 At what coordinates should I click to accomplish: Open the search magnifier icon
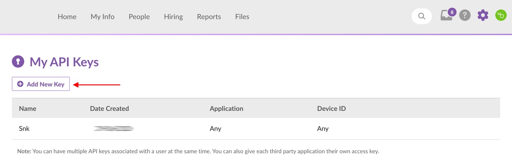pos(422,16)
